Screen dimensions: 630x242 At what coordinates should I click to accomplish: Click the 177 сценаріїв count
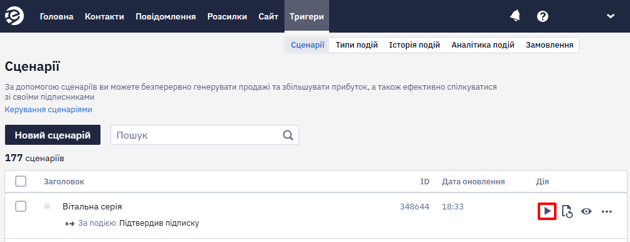(35, 158)
